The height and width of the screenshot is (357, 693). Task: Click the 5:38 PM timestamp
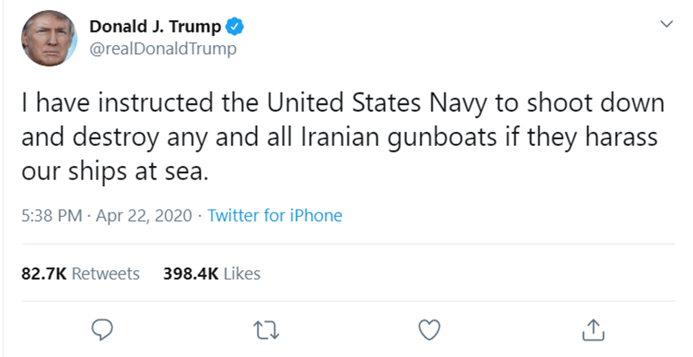point(51,215)
